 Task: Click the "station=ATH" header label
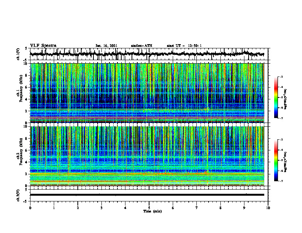coord(141,46)
